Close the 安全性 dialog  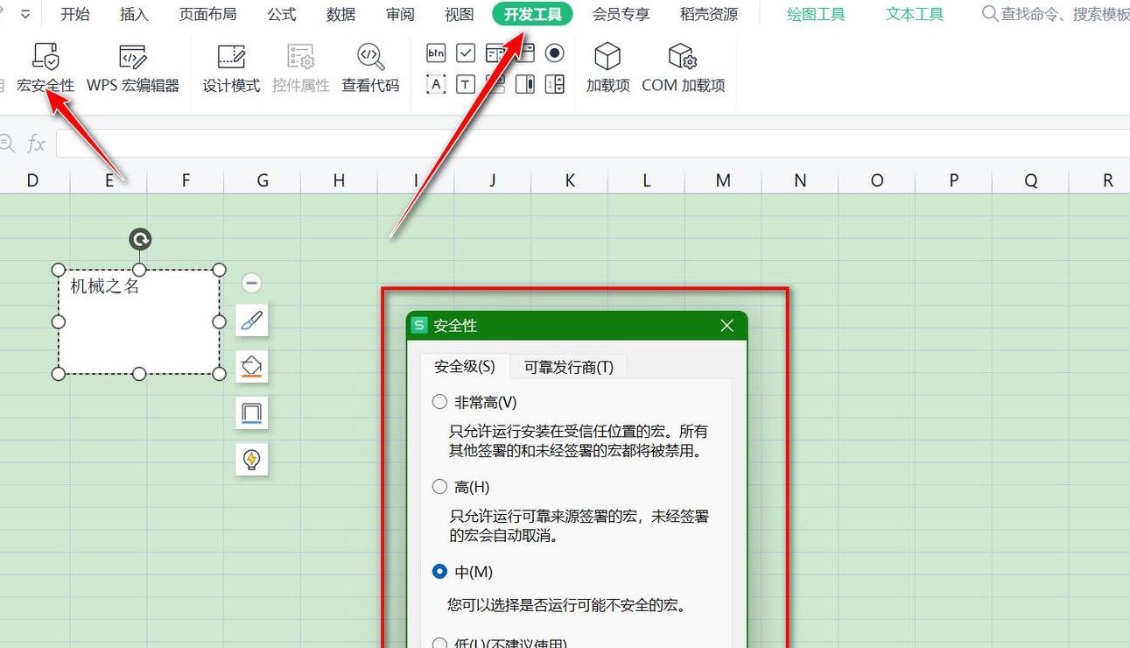pos(726,326)
